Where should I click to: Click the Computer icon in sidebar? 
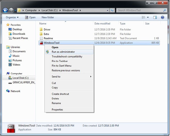[x=8, y=73]
